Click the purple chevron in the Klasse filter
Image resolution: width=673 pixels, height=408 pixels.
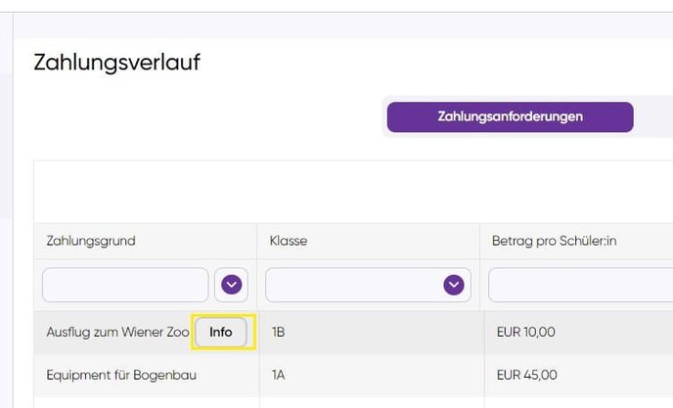point(454,285)
